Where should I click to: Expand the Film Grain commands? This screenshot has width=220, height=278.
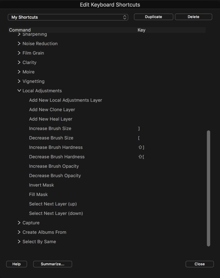click(19, 53)
